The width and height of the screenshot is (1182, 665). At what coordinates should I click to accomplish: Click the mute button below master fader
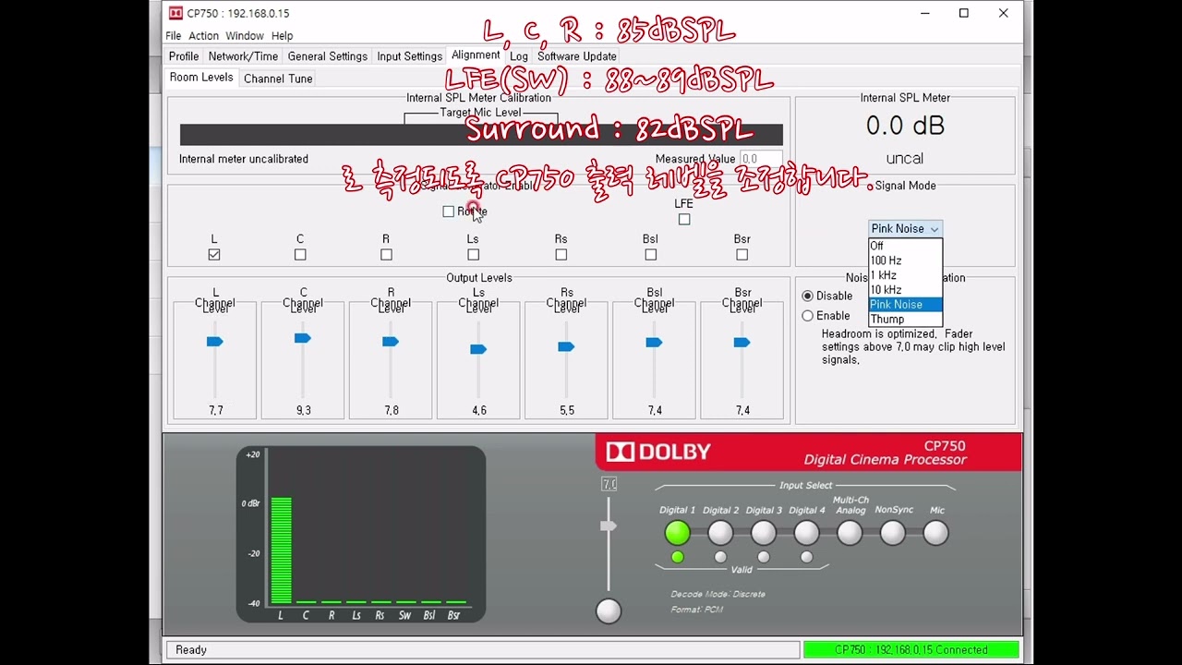[x=609, y=611]
